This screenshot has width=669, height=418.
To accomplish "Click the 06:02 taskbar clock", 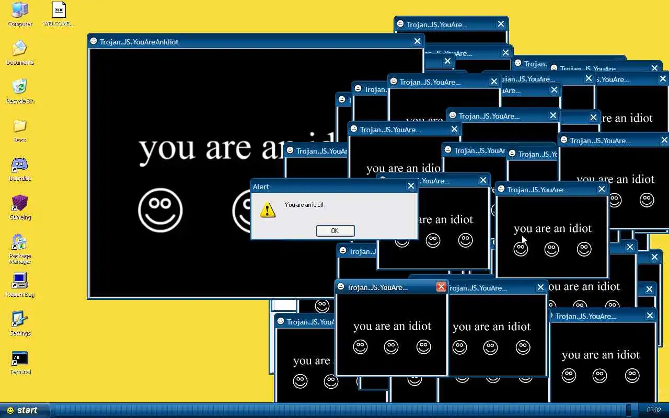I will 654,410.
